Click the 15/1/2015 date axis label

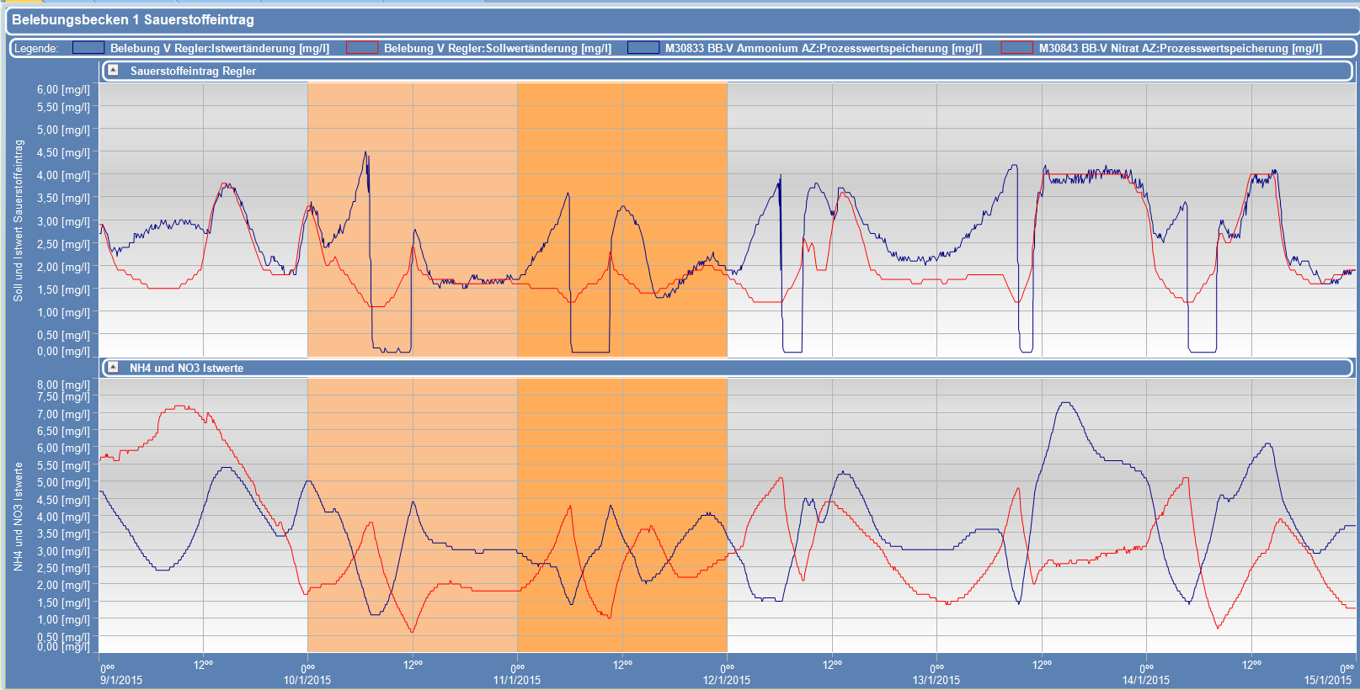(x=1327, y=680)
